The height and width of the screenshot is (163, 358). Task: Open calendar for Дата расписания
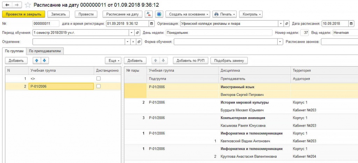(351, 23)
